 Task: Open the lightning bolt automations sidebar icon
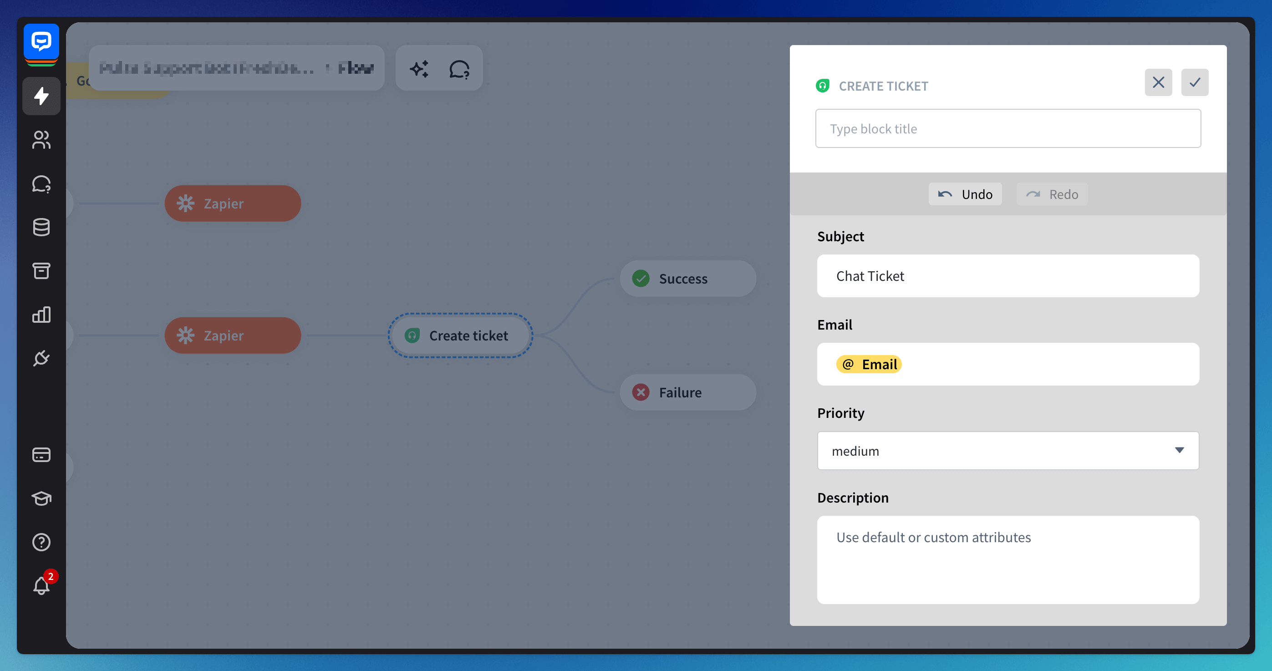41,96
